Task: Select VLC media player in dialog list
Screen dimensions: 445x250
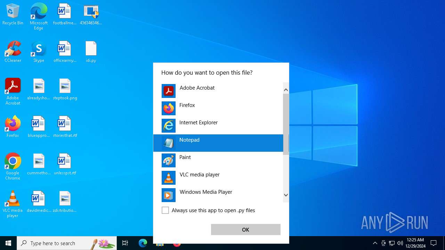Action: [218, 178]
